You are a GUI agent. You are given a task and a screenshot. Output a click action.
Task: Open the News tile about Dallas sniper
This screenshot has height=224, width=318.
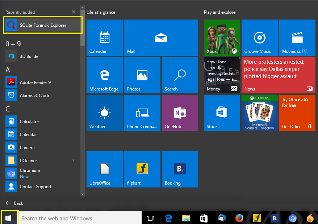click(279, 75)
